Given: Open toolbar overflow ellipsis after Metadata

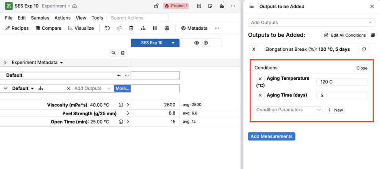Looking at the screenshot, I should 217,28.
